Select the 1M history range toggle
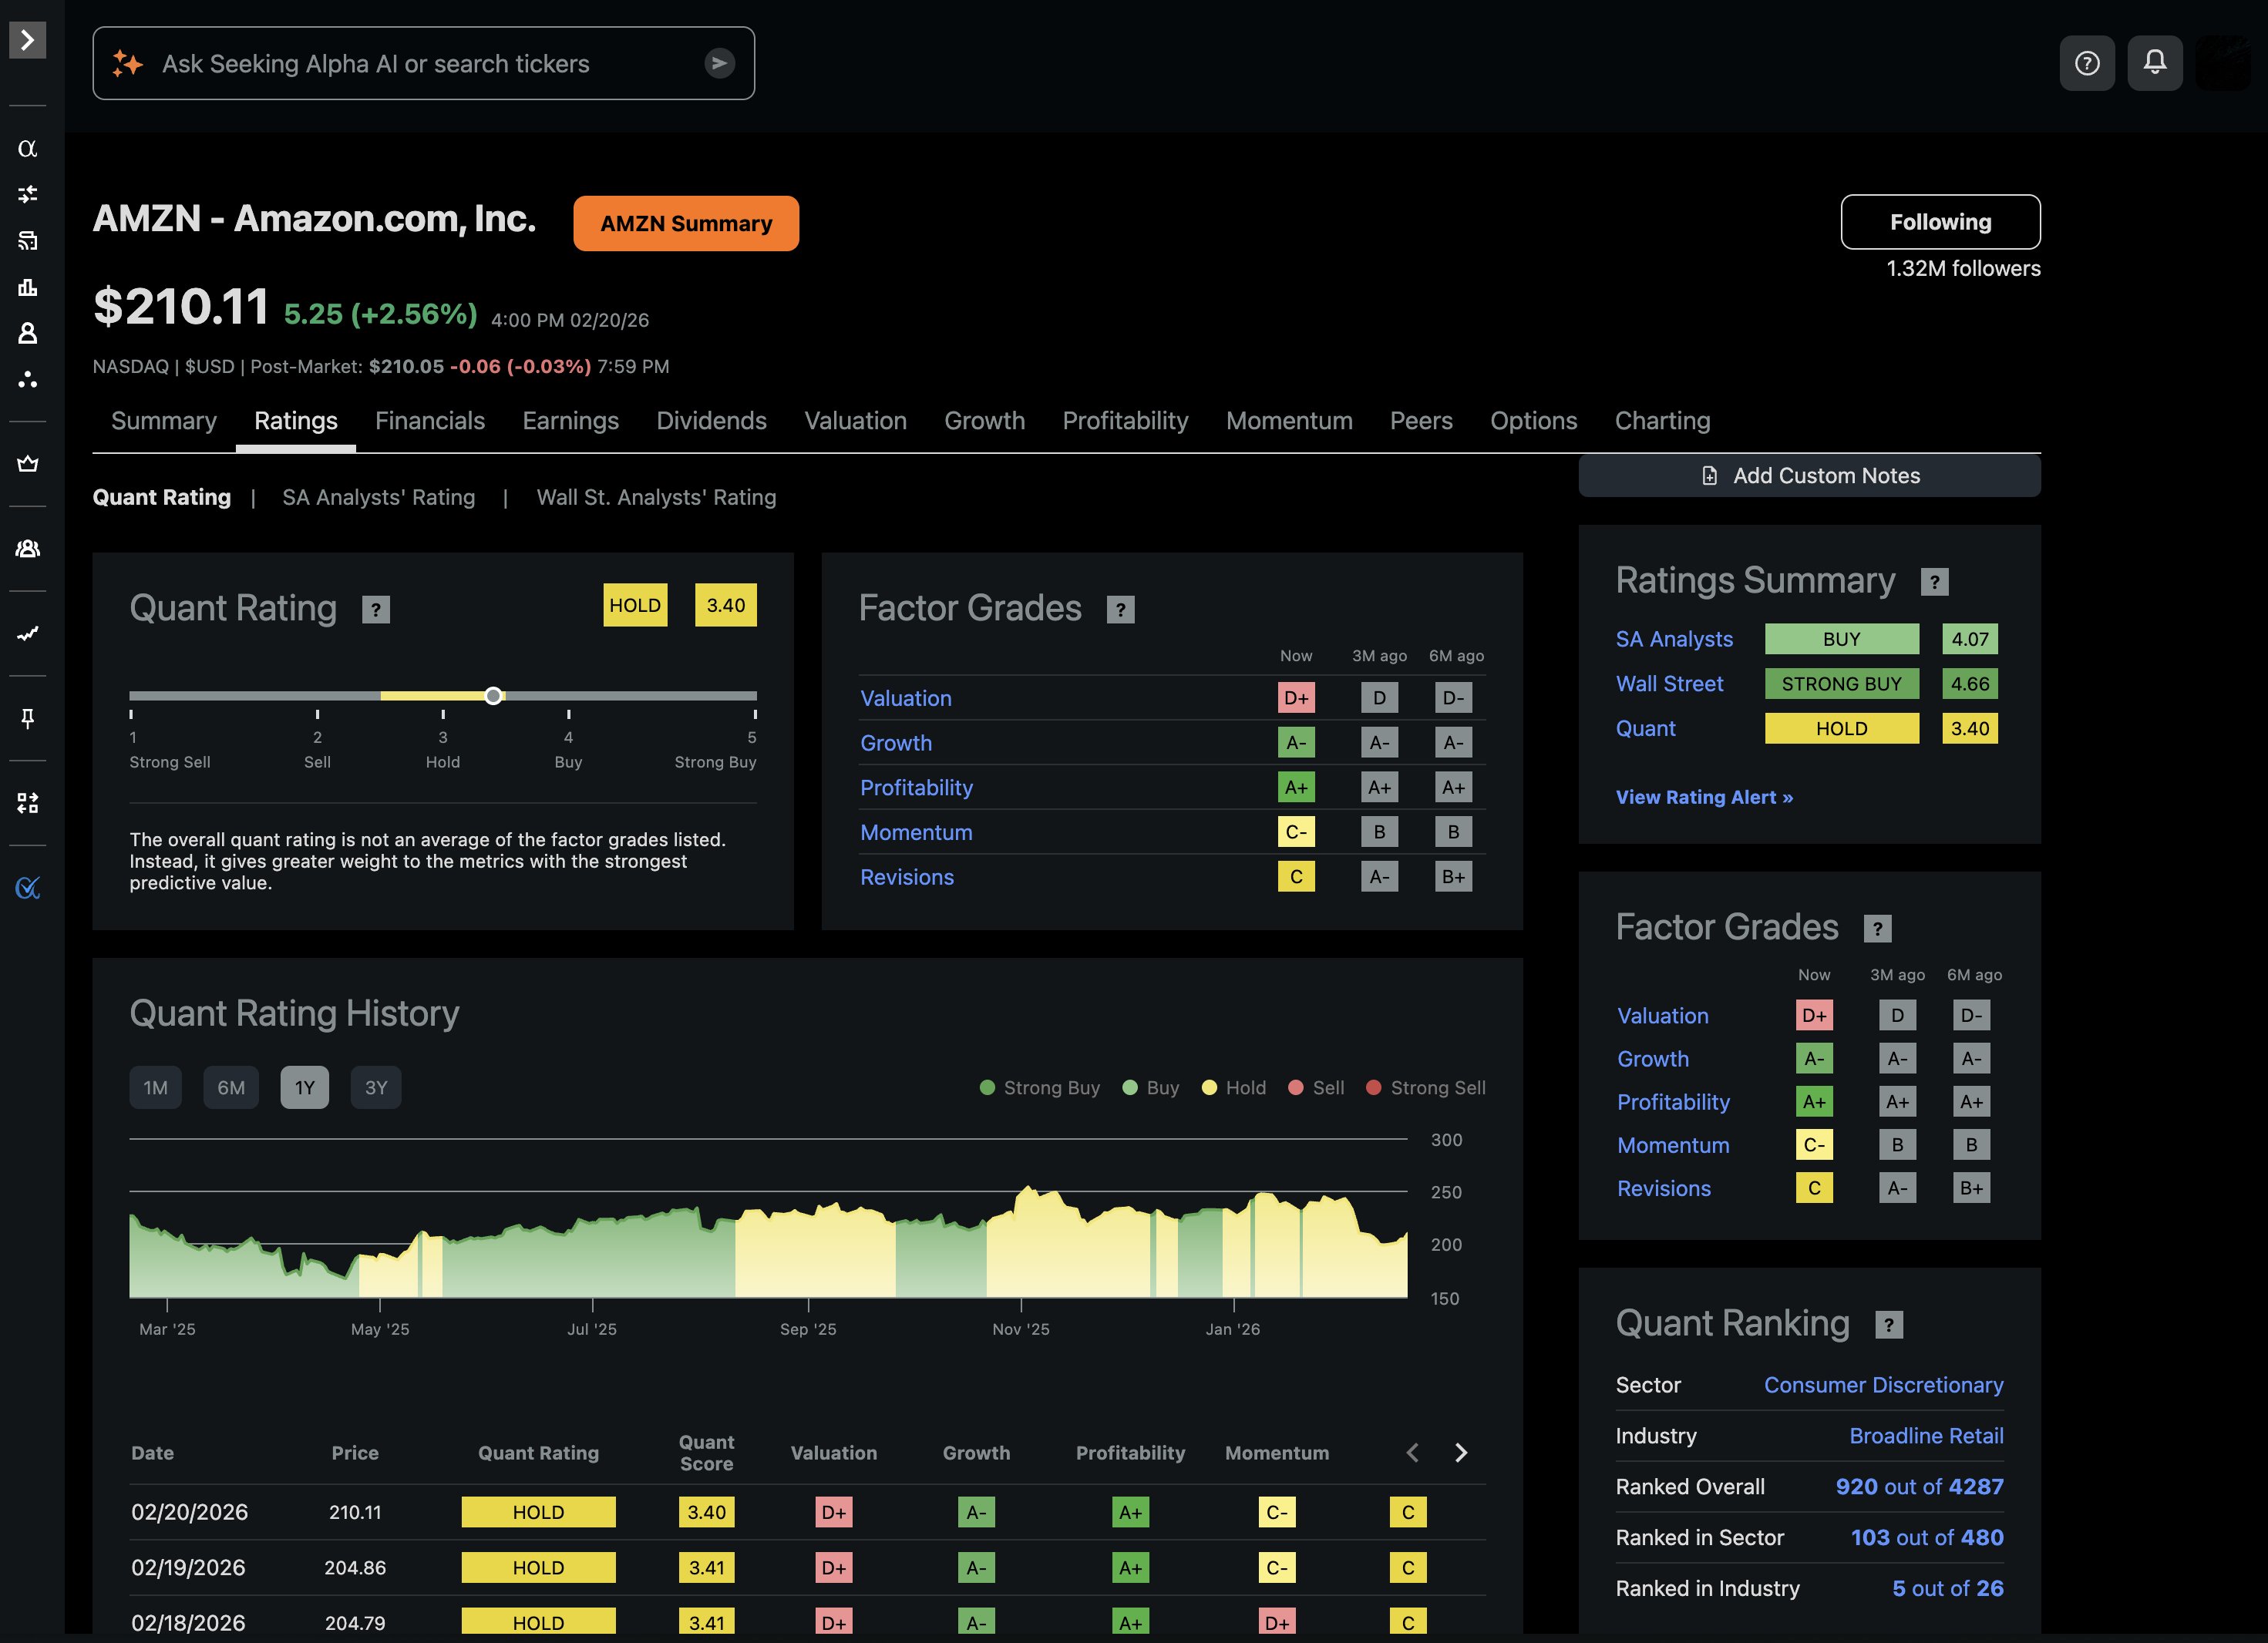The width and height of the screenshot is (2268, 1643). pos(155,1087)
